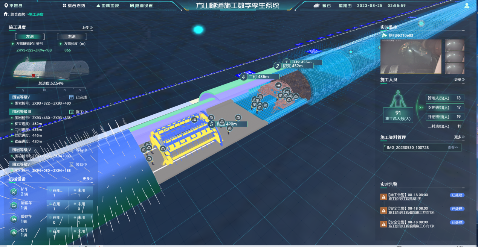478x247 pixels.
Task: Click the first warning triangle alert icon
Action: coord(383,197)
